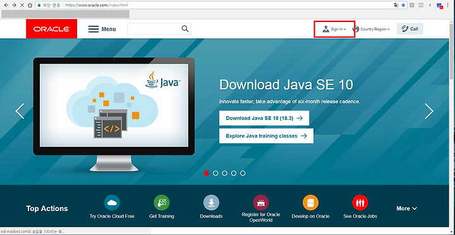Click the green padlock secure-connection icon
Screen dimensions: 455x235
[x=39, y=5]
